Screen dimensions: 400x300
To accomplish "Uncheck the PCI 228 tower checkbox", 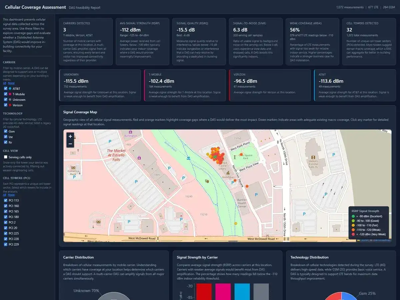I will point(5,239).
